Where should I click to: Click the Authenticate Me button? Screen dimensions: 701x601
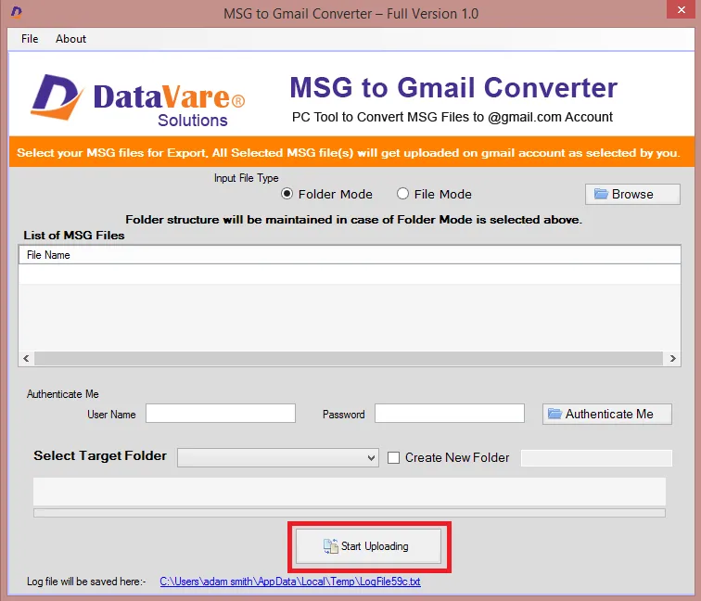607,414
